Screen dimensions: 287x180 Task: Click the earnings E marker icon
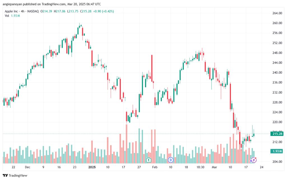[x=149, y=160]
